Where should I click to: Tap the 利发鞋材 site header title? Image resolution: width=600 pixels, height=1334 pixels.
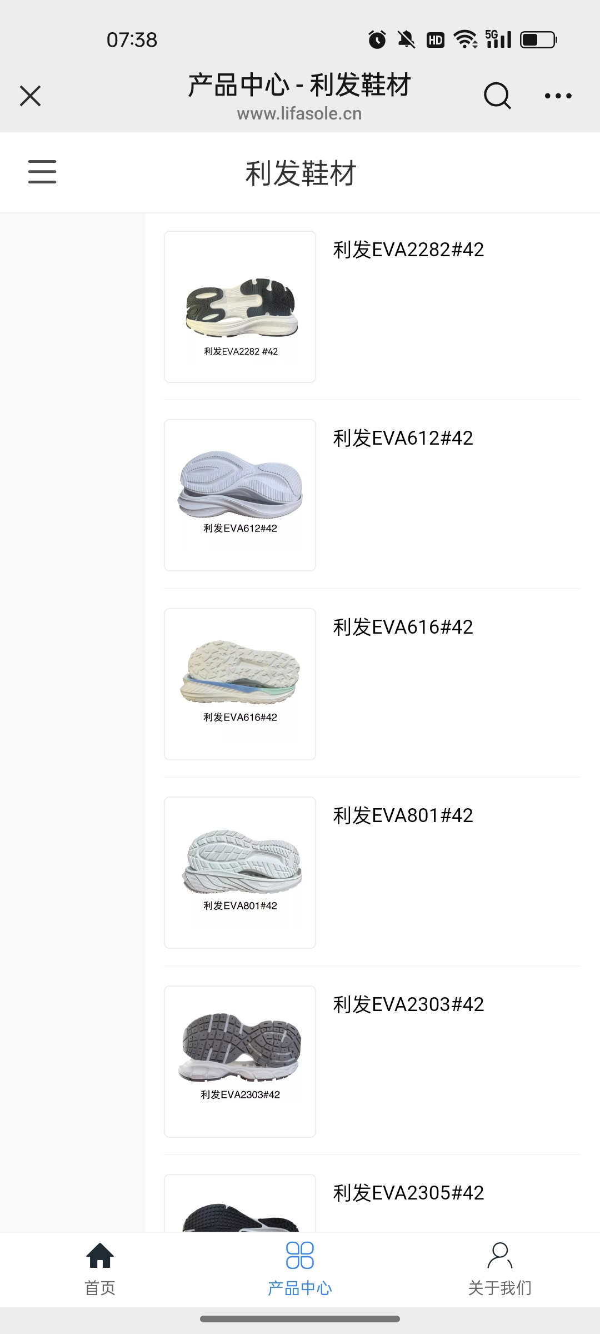301,173
